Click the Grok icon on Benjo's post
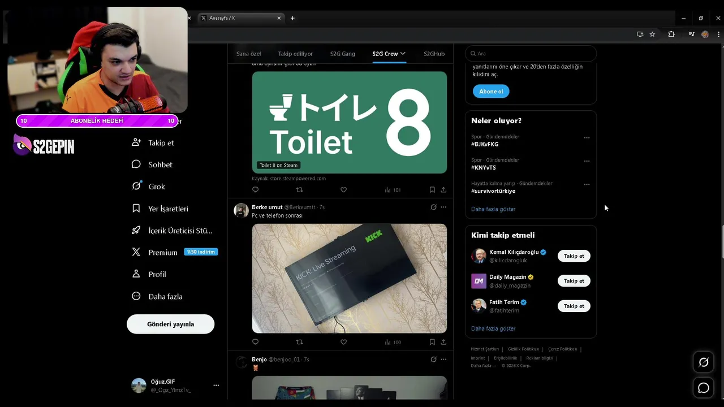Image resolution: width=724 pixels, height=407 pixels. pos(433,359)
